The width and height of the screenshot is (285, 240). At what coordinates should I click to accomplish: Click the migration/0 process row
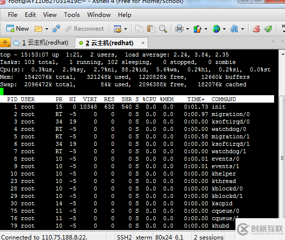coord(137,114)
